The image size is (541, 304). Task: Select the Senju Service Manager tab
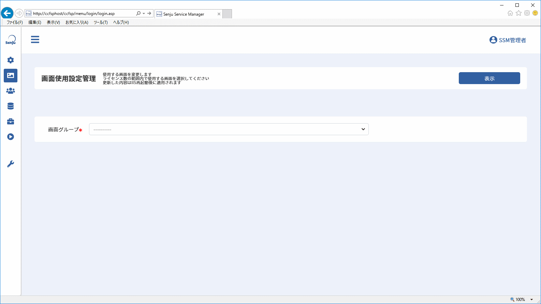coord(188,14)
